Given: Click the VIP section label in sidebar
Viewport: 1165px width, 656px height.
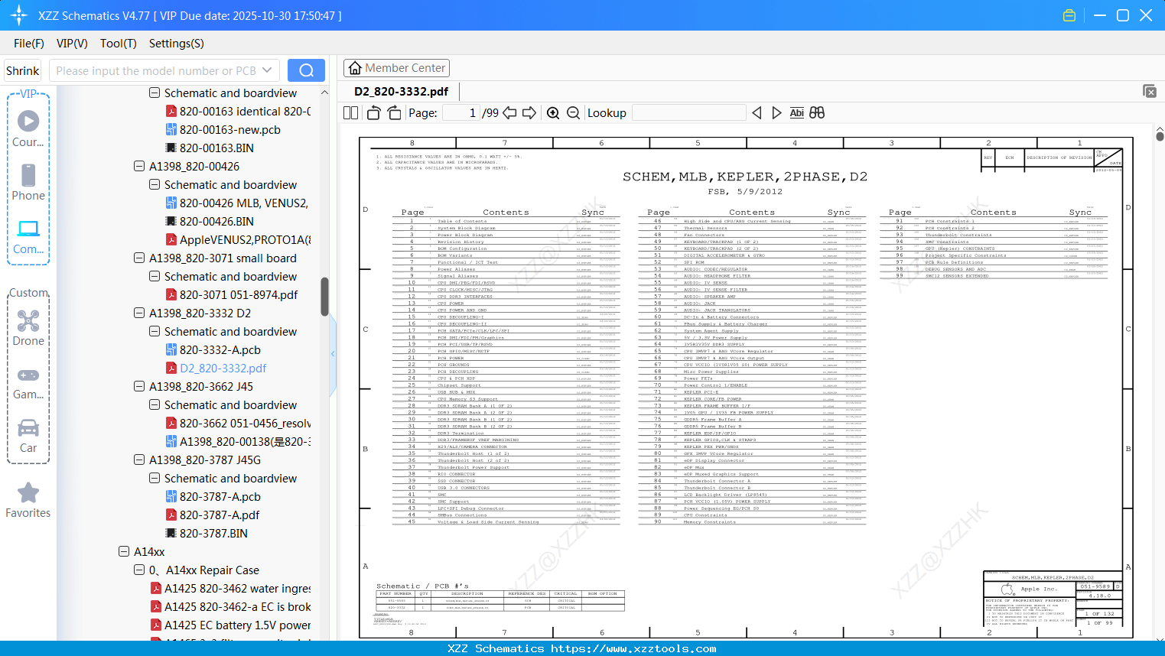Looking at the screenshot, I should [x=28, y=93].
